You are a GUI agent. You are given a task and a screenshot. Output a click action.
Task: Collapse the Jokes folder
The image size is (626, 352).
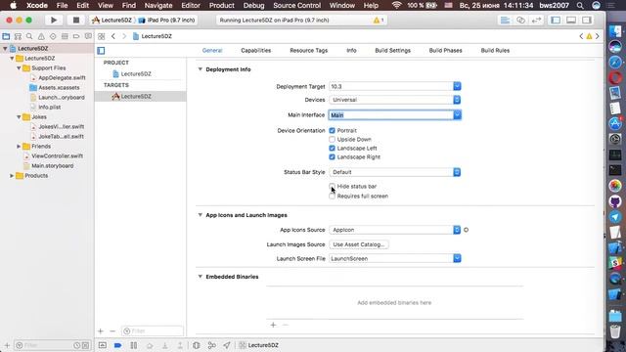click(19, 117)
